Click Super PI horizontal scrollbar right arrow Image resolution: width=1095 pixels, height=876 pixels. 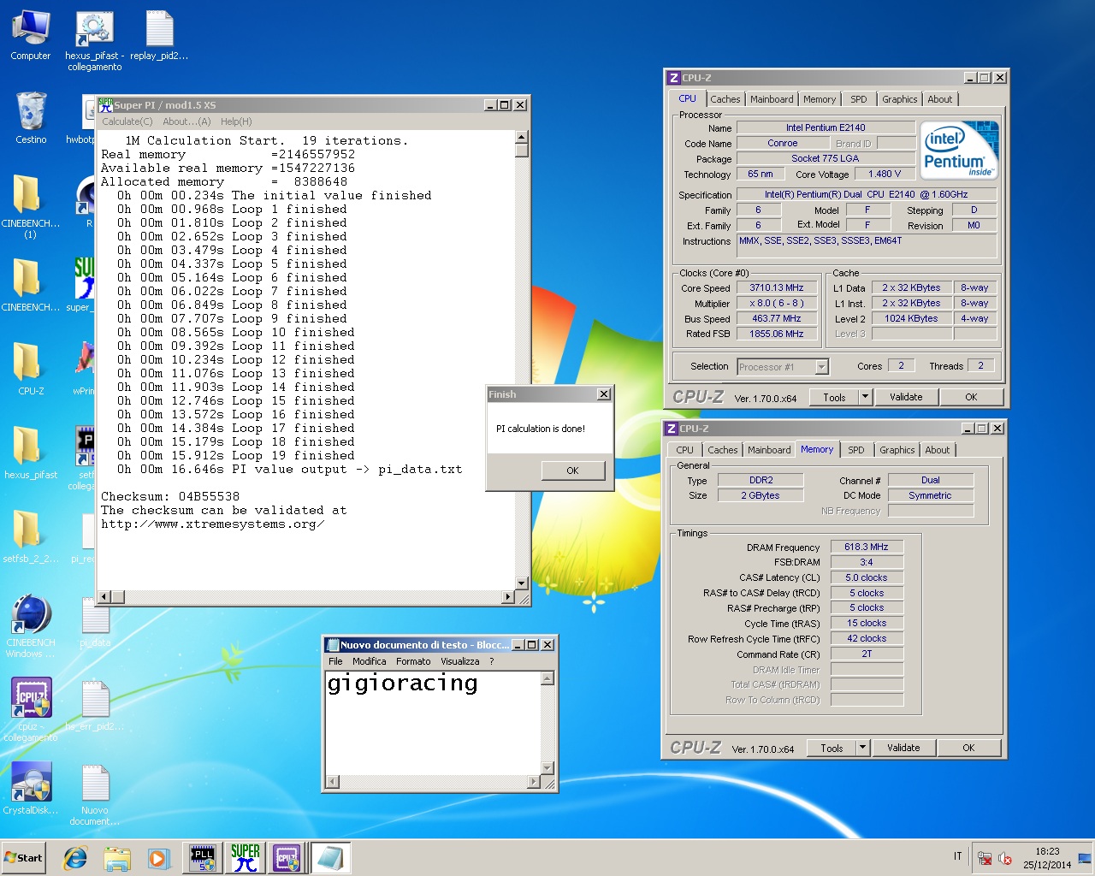(508, 596)
